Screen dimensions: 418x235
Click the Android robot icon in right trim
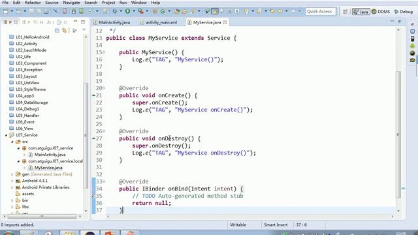pyautogui.click(x=412, y=46)
